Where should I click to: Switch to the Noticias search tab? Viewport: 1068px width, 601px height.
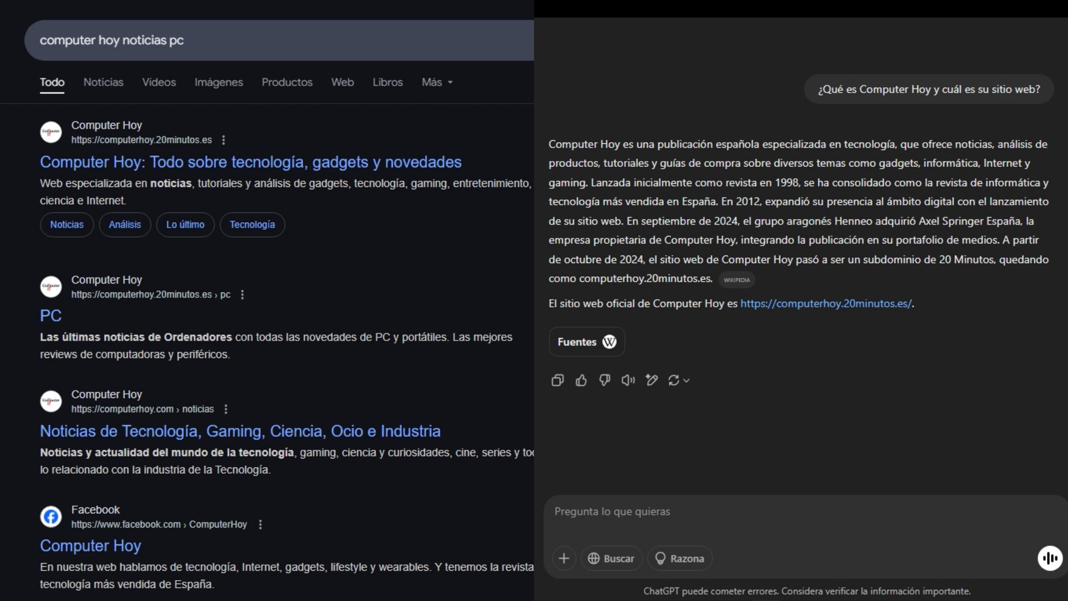(103, 82)
